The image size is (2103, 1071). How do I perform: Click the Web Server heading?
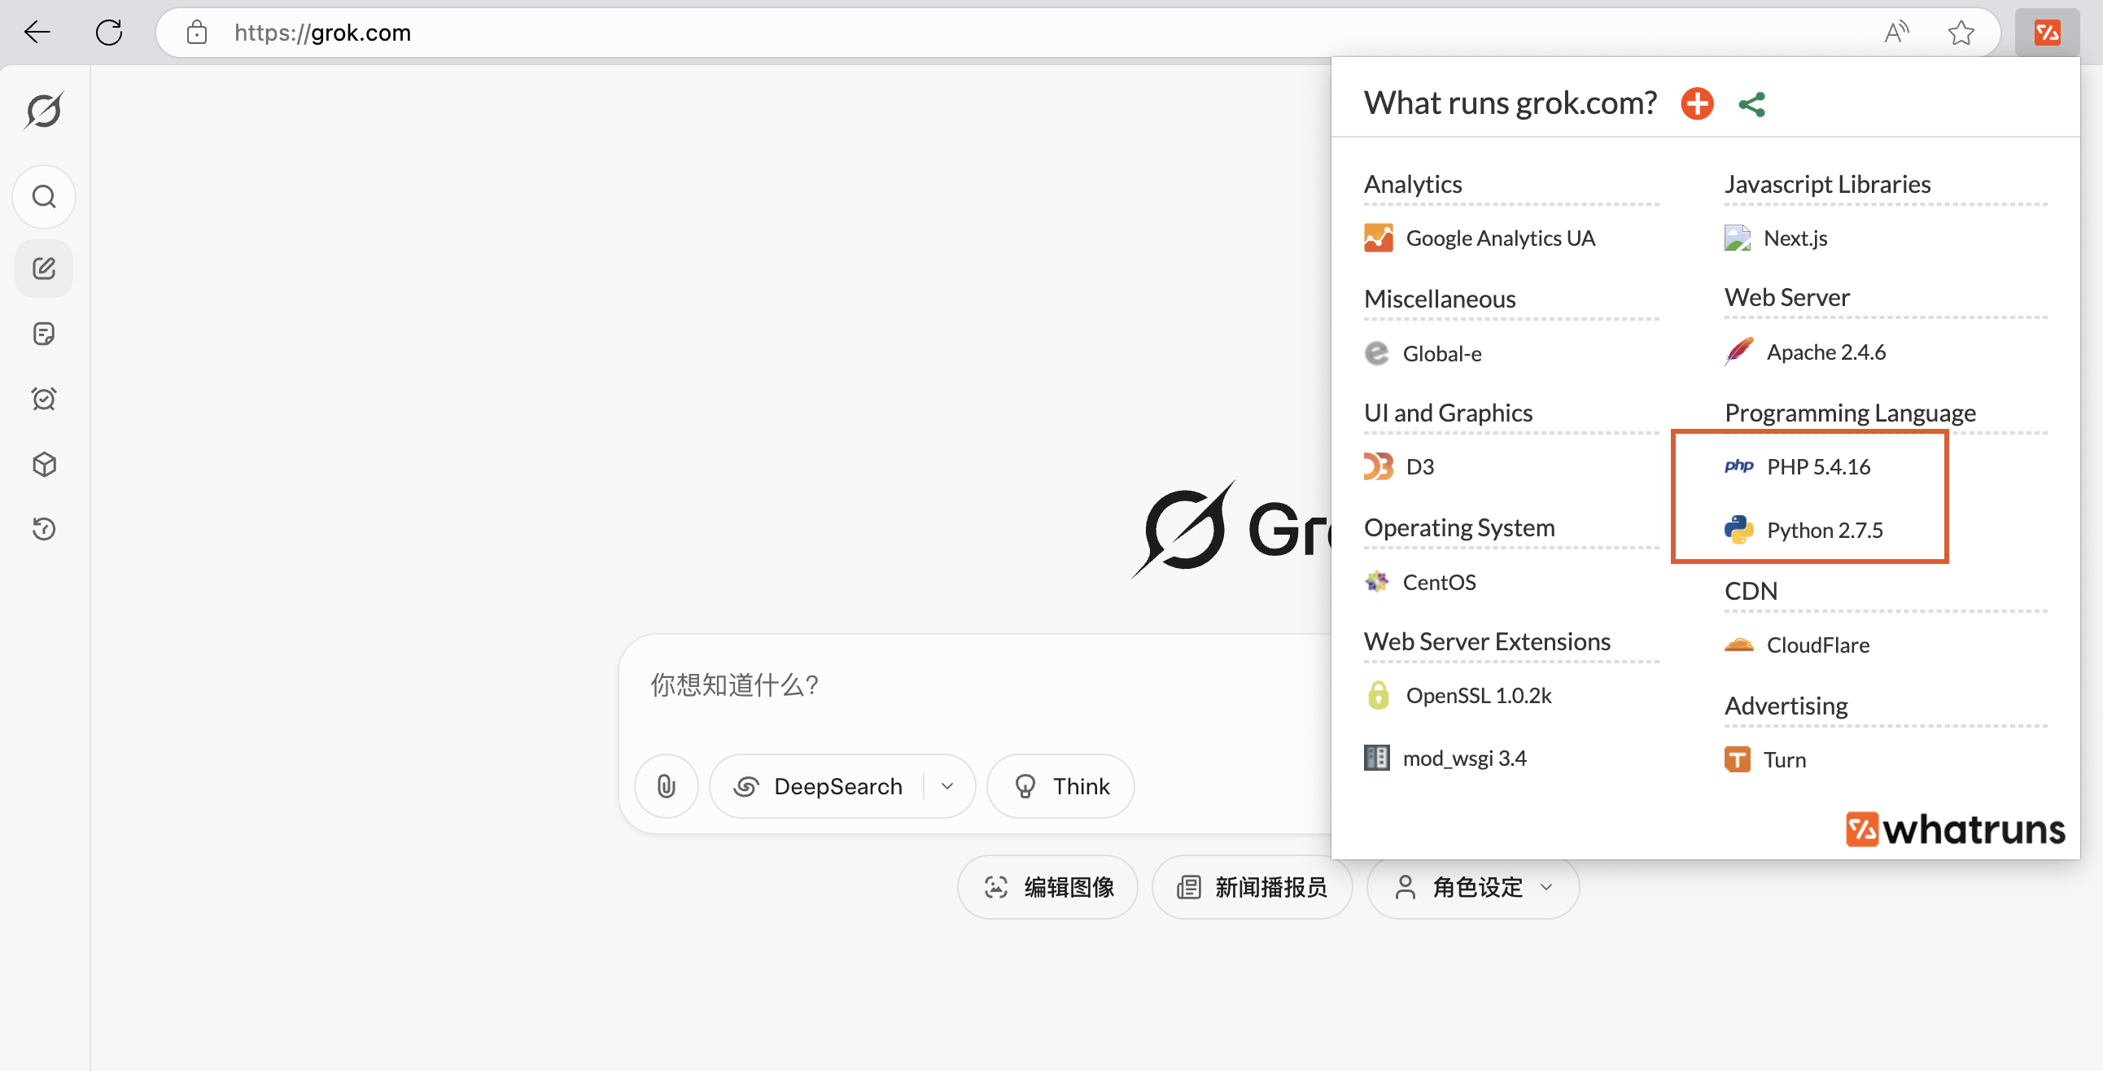(1786, 297)
